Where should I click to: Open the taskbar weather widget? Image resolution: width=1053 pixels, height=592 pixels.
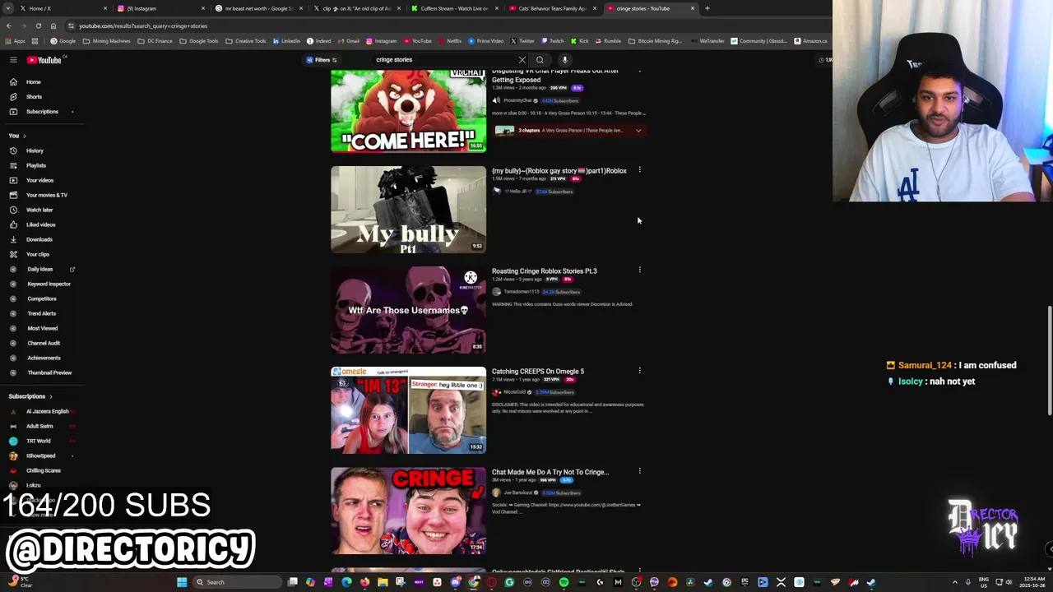25,581
